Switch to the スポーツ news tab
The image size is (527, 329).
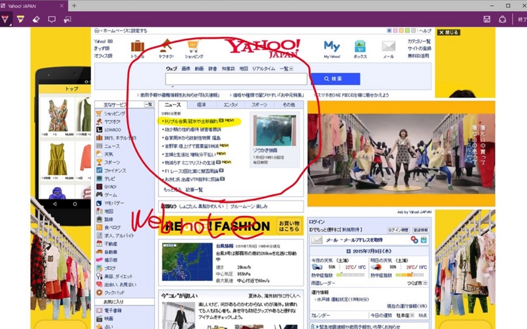(x=260, y=105)
